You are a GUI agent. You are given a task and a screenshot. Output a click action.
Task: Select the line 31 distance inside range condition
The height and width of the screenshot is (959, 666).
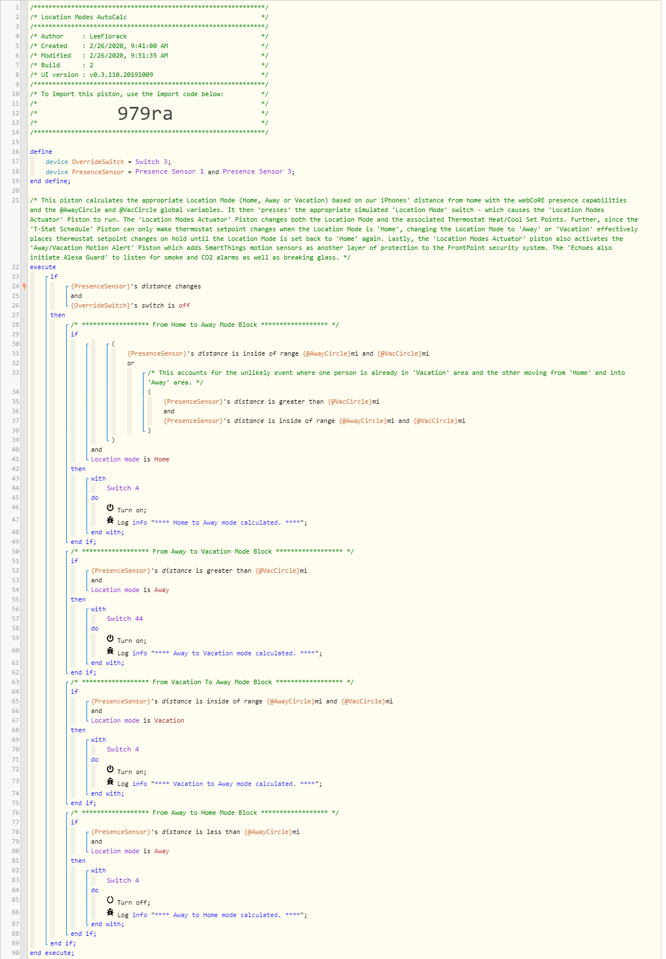278,353
